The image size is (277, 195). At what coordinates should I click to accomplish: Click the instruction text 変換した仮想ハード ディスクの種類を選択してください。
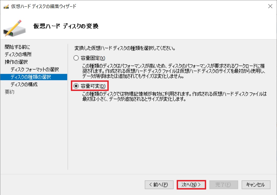(125, 48)
